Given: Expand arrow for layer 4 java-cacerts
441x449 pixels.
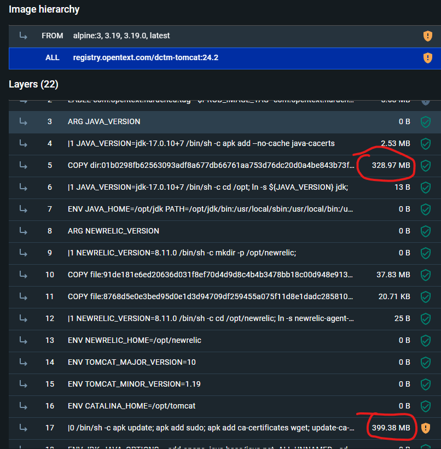Looking at the screenshot, I should click(24, 143).
